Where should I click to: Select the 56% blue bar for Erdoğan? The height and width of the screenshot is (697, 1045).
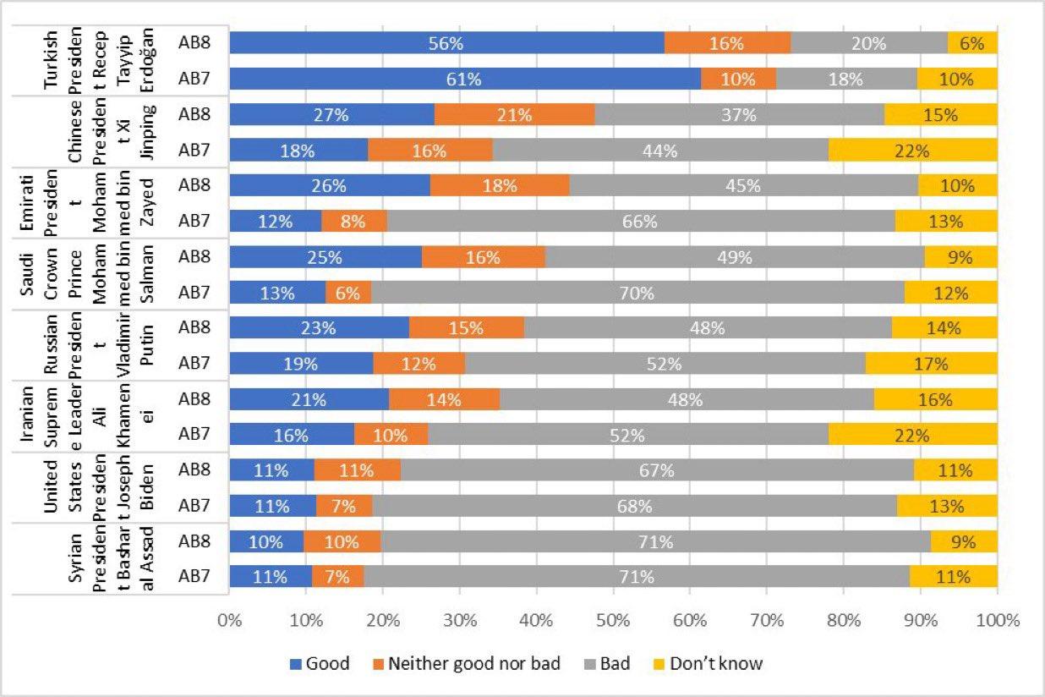coord(446,43)
